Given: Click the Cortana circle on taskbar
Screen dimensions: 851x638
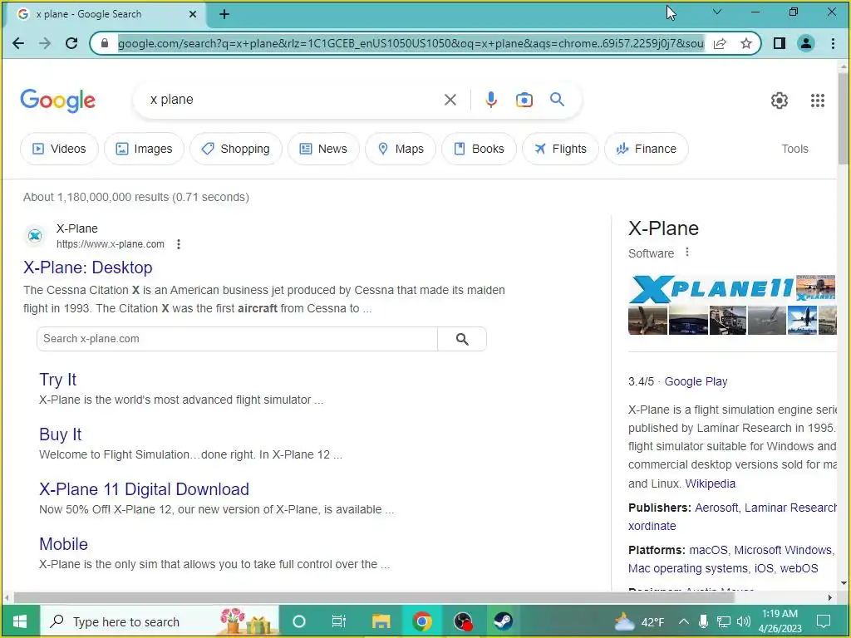Looking at the screenshot, I should (299, 621).
